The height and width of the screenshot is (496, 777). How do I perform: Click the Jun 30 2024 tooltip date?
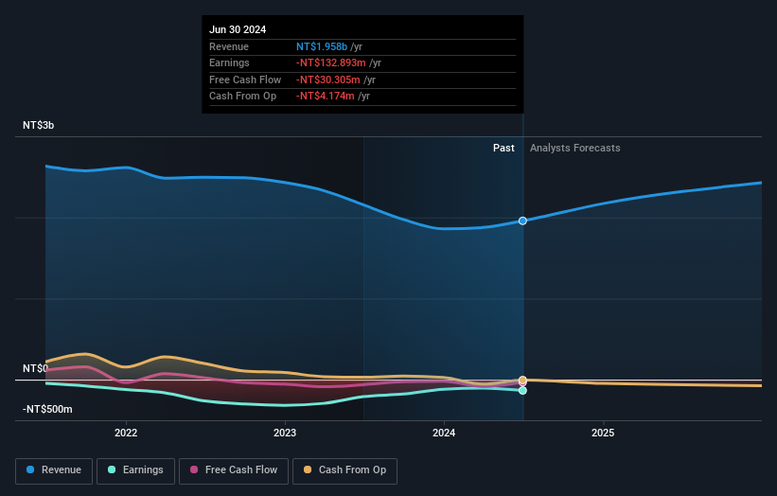238,29
